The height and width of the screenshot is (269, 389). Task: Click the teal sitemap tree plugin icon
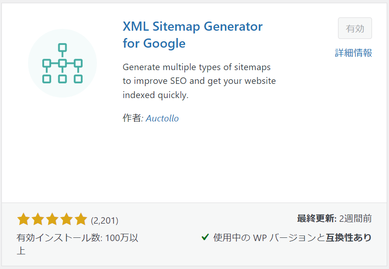point(62,63)
